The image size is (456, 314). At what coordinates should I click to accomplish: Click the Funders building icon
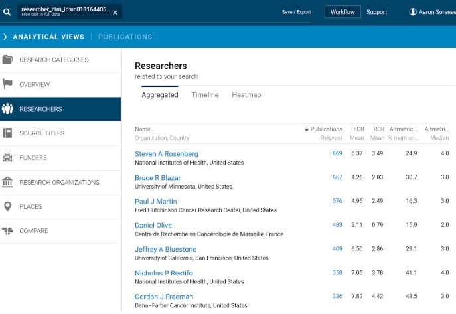8,157
